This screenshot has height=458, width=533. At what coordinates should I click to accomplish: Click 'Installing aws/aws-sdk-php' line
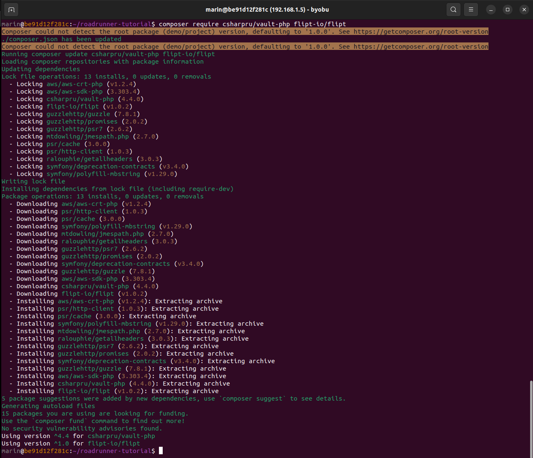[x=118, y=376]
